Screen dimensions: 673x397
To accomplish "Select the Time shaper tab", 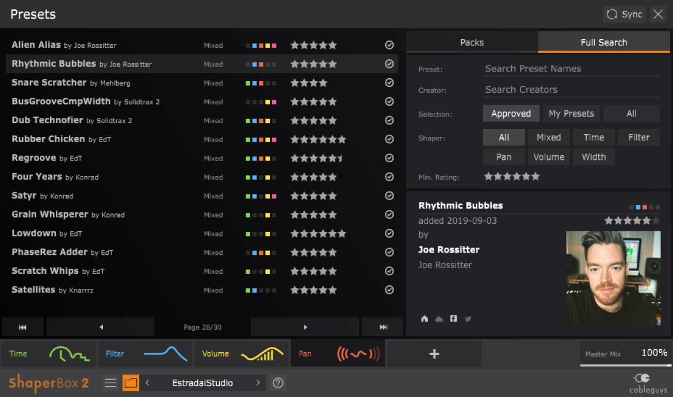I will coord(48,354).
